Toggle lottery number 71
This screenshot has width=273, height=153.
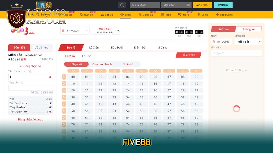click(x=87, y=124)
